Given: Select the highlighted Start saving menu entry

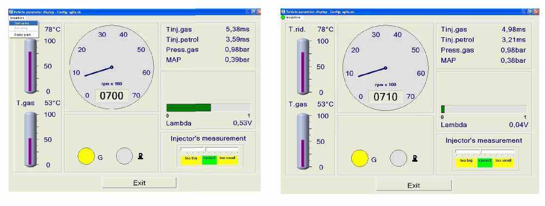Looking at the screenshot, I should (x=24, y=23).
